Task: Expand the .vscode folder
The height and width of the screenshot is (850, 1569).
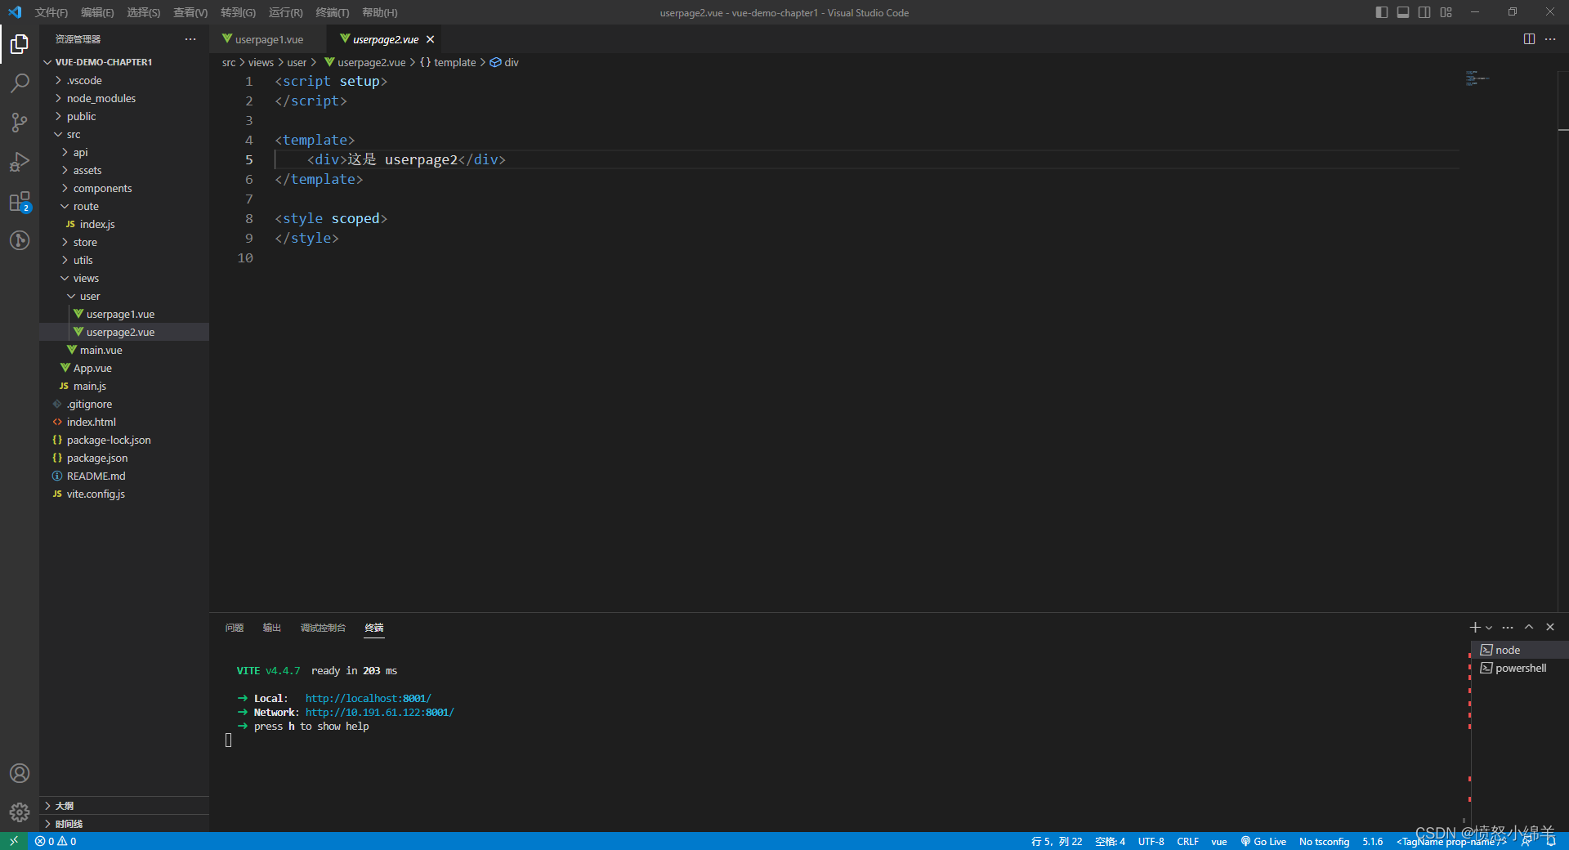Action: point(124,80)
